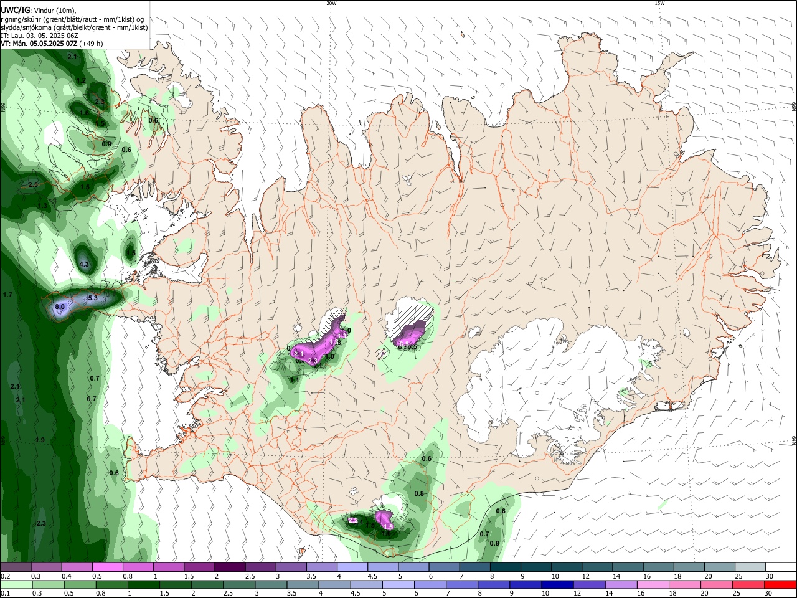Click the lower legend label 12
797x598 pixels.
(577, 594)
